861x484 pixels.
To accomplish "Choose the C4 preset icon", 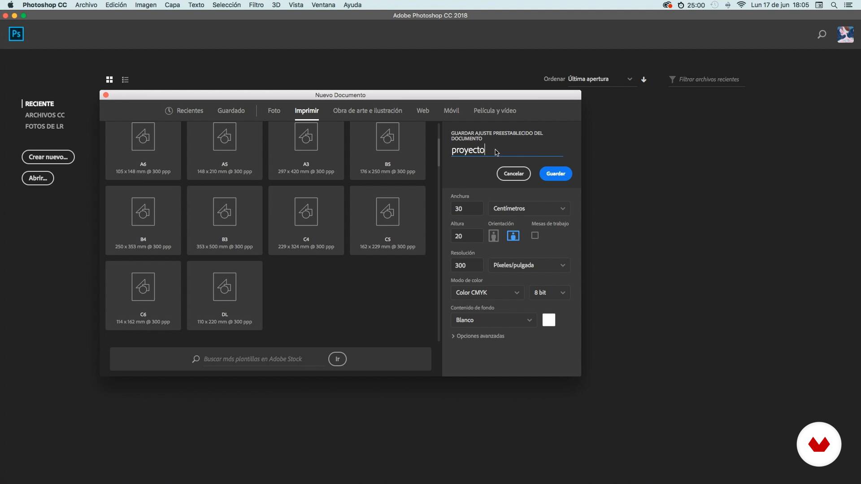I will 306,212.
